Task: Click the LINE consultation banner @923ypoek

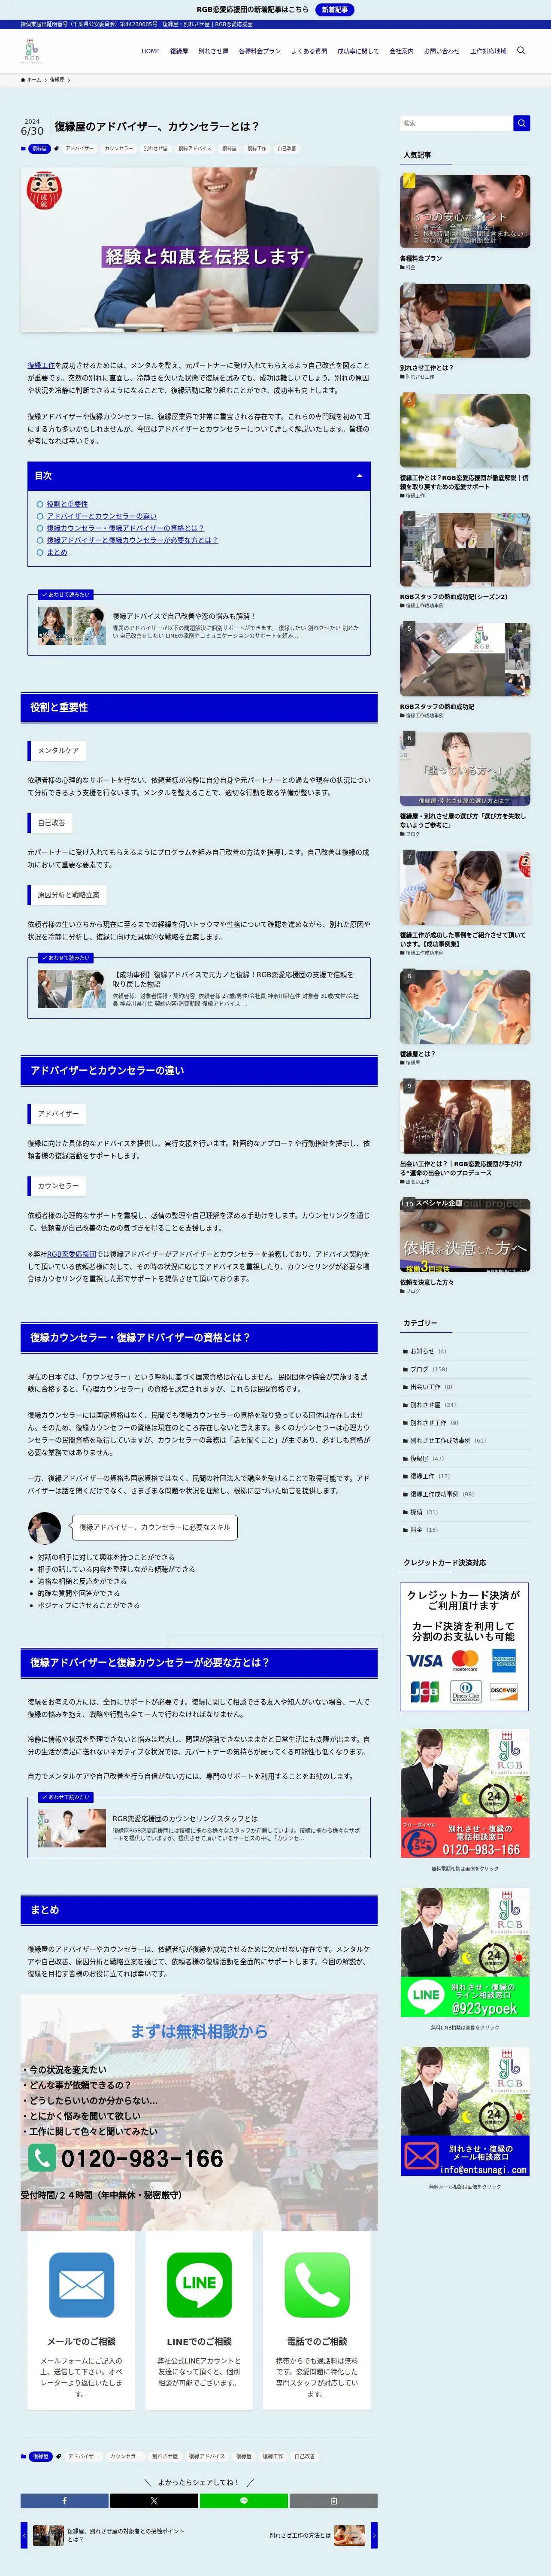Action: [x=465, y=1953]
